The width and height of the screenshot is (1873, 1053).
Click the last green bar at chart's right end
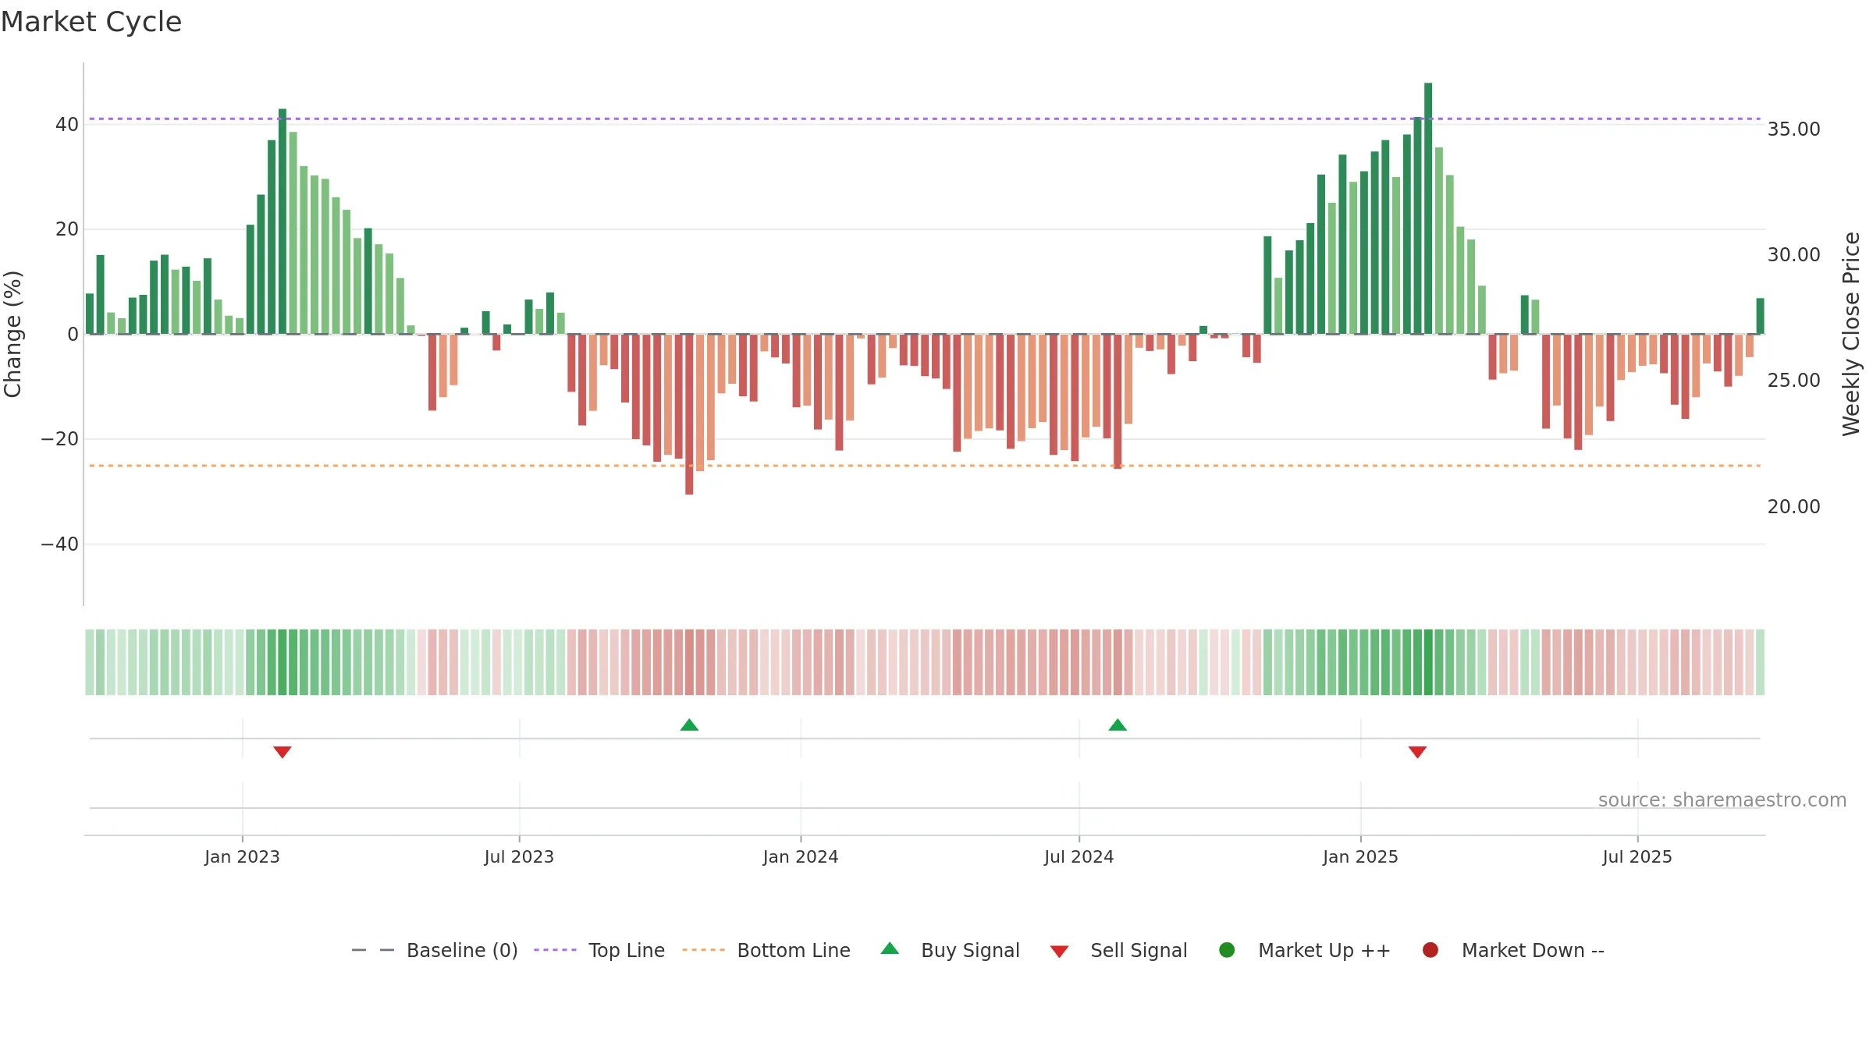click(1760, 316)
